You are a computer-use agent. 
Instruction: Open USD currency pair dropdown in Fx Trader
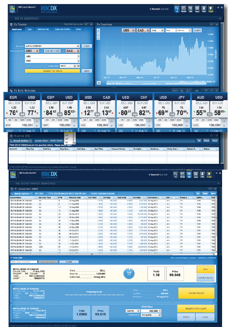[x=32, y=51]
